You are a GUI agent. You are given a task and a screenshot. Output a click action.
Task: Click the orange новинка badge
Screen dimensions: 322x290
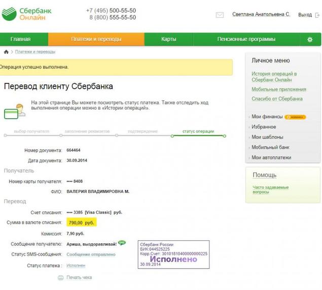click(x=295, y=117)
